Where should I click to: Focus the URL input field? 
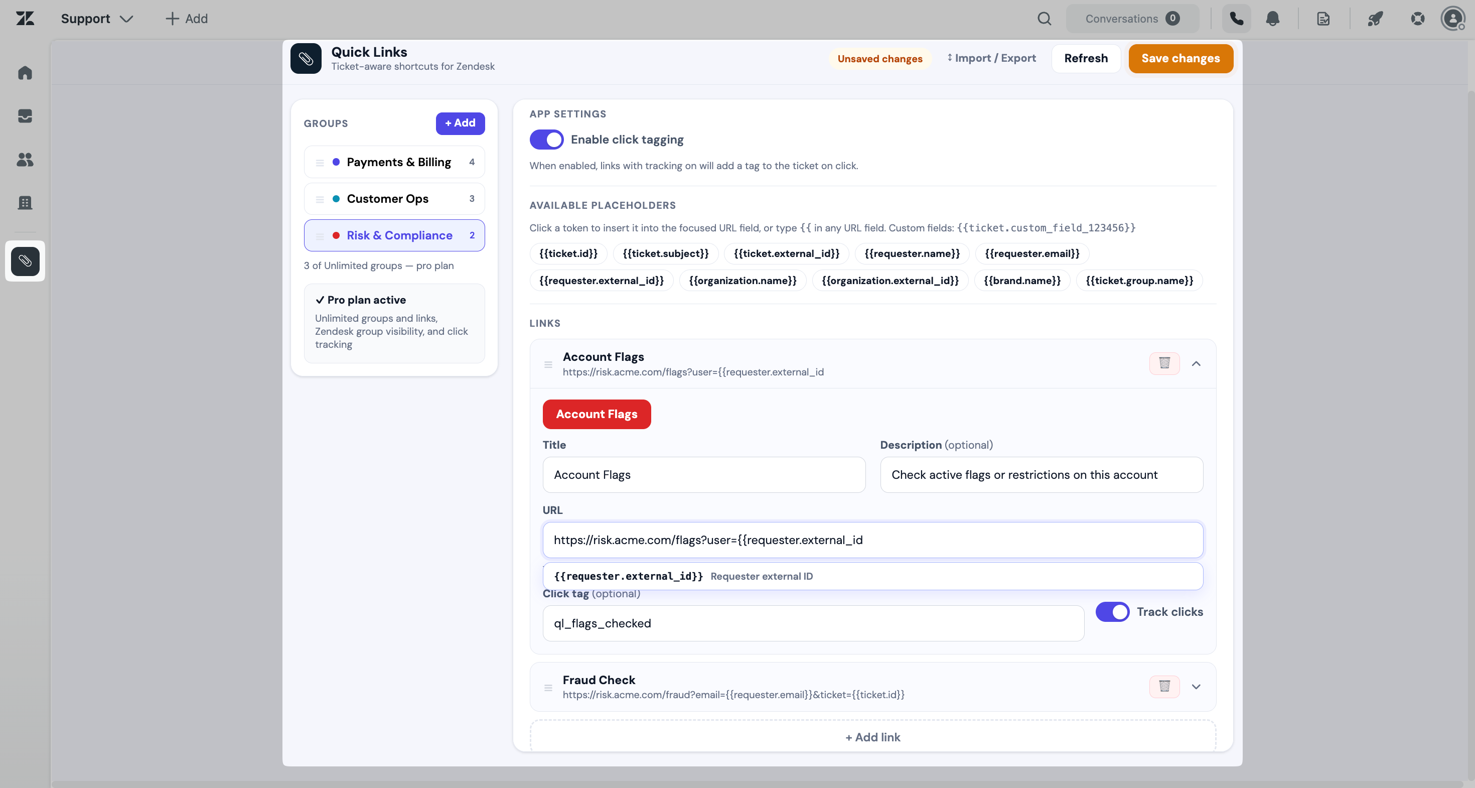click(872, 540)
